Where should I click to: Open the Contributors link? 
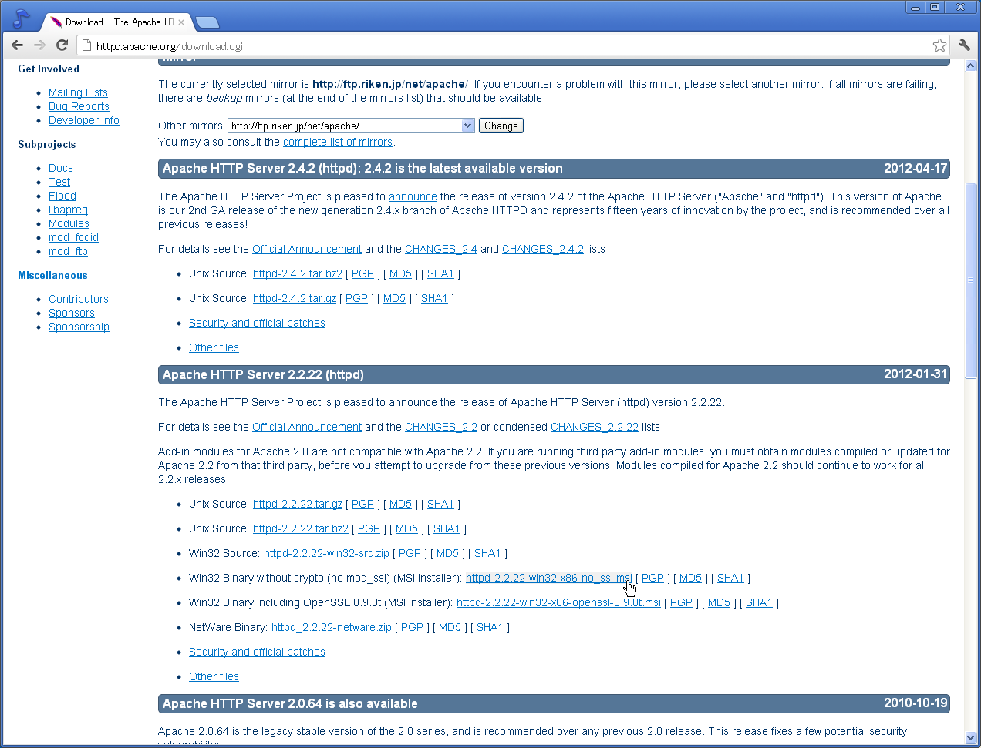[x=79, y=299]
